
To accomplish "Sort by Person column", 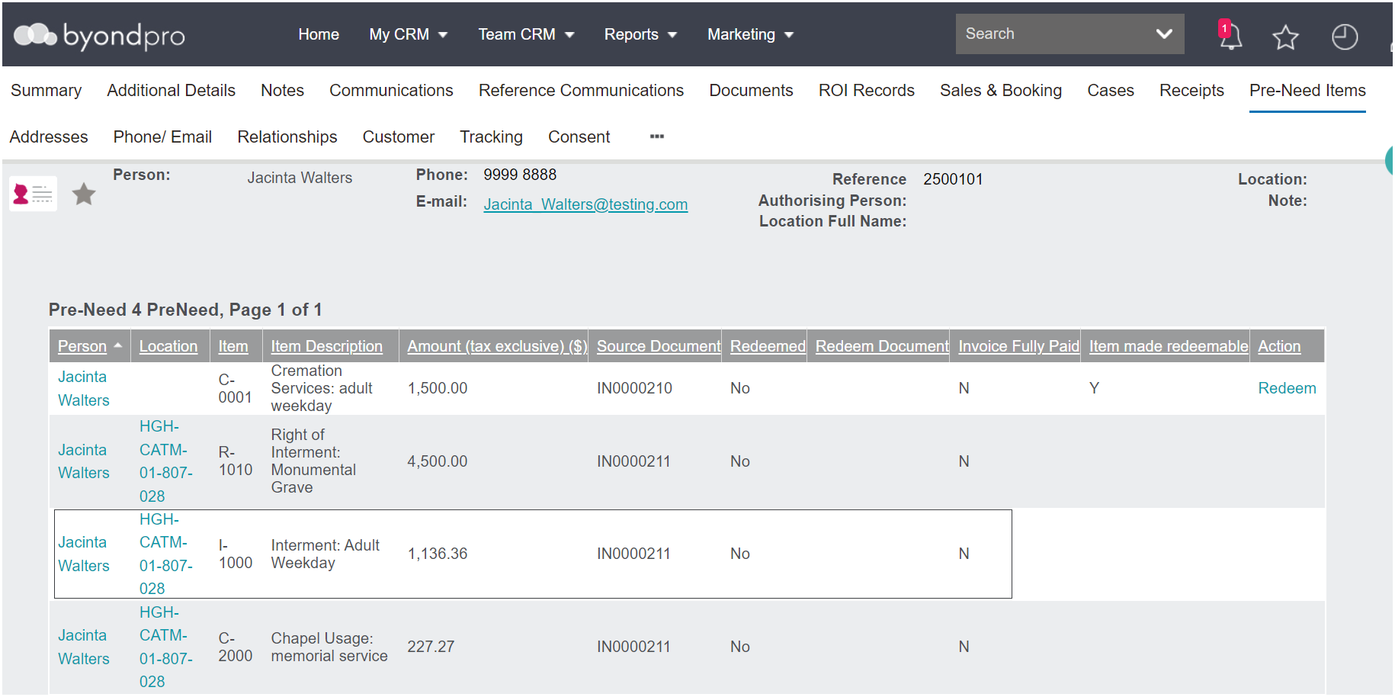I will pos(82,346).
